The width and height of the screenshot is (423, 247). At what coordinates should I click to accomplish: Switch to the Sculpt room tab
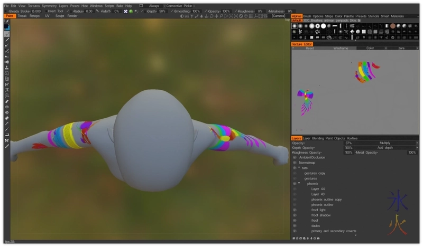[x=60, y=16]
